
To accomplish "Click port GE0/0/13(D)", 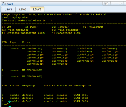I will pyautogui.click(x=85, y=55).
